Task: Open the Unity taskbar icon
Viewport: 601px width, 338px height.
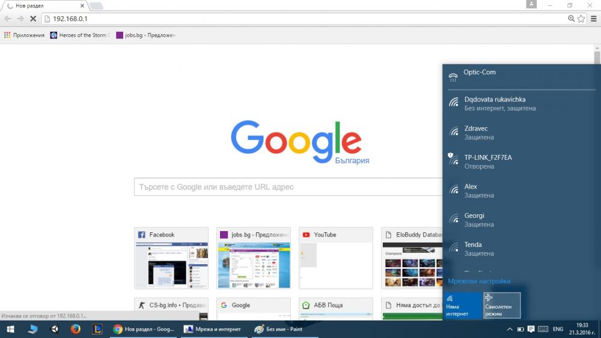Action: pos(55,329)
